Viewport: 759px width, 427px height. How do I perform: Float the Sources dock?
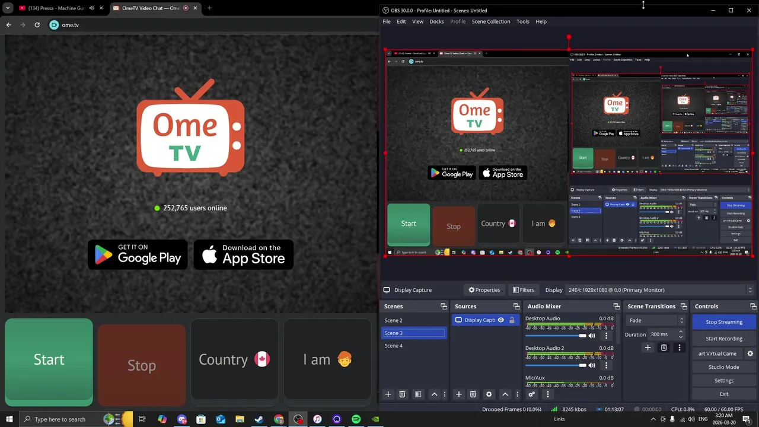pos(516,307)
